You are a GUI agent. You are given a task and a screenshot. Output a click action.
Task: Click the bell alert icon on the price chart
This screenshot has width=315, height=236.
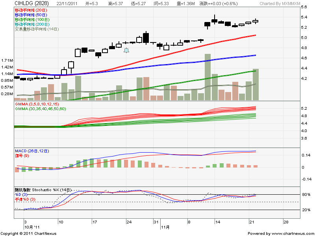pos(126,50)
